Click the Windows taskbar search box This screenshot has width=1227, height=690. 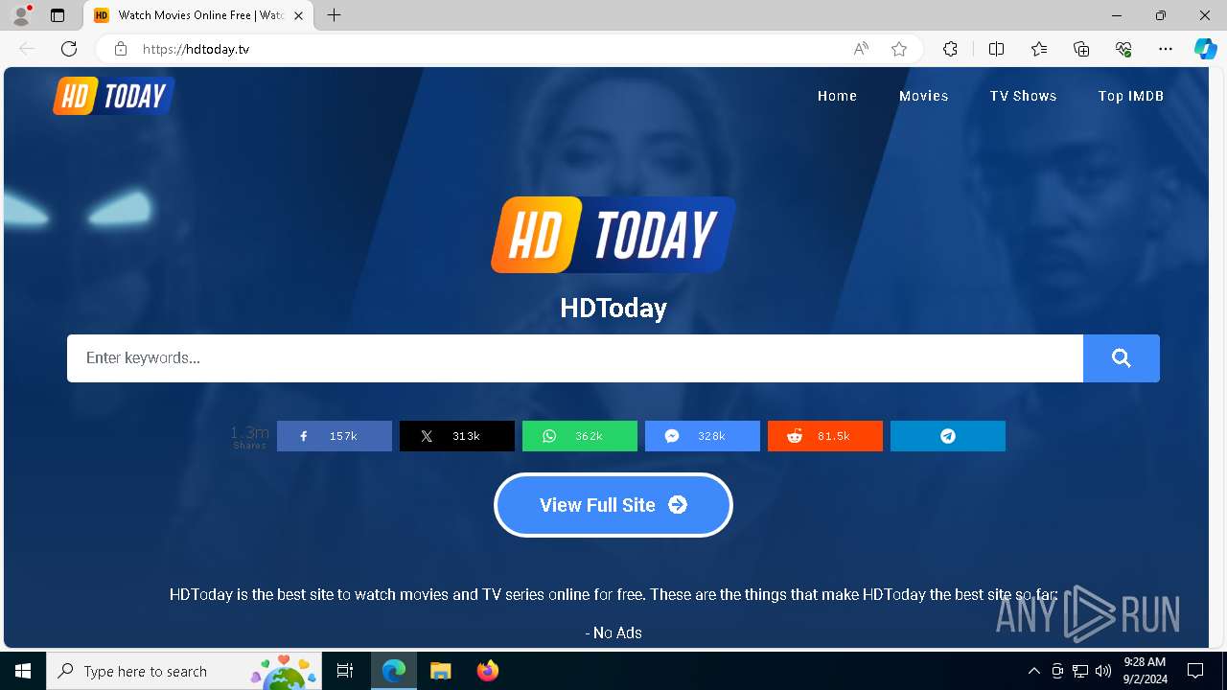tap(185, 671)
